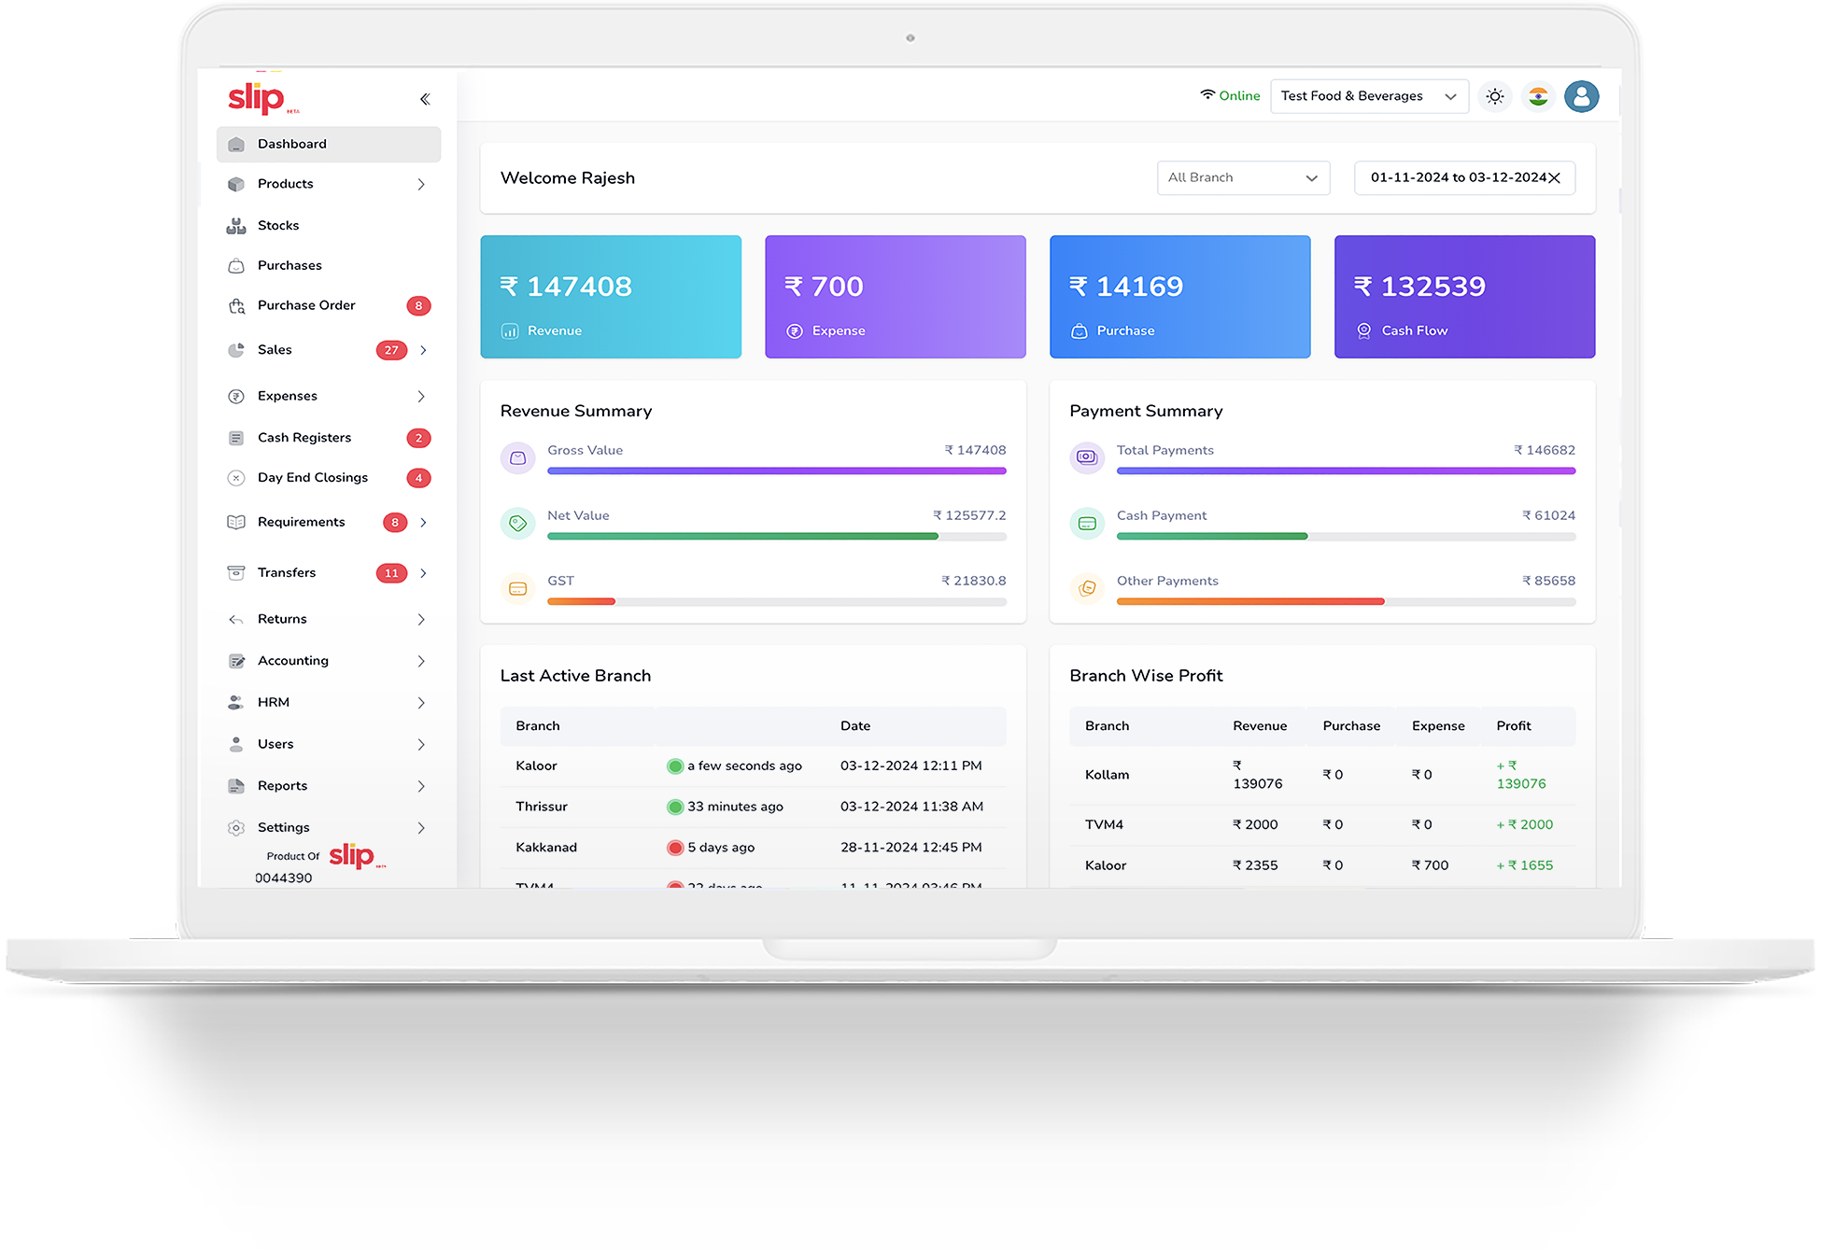Expand the Products submenu chevron
Image resolution: width=1821 pixels, height=1250 pixels.
pos(421,184)
